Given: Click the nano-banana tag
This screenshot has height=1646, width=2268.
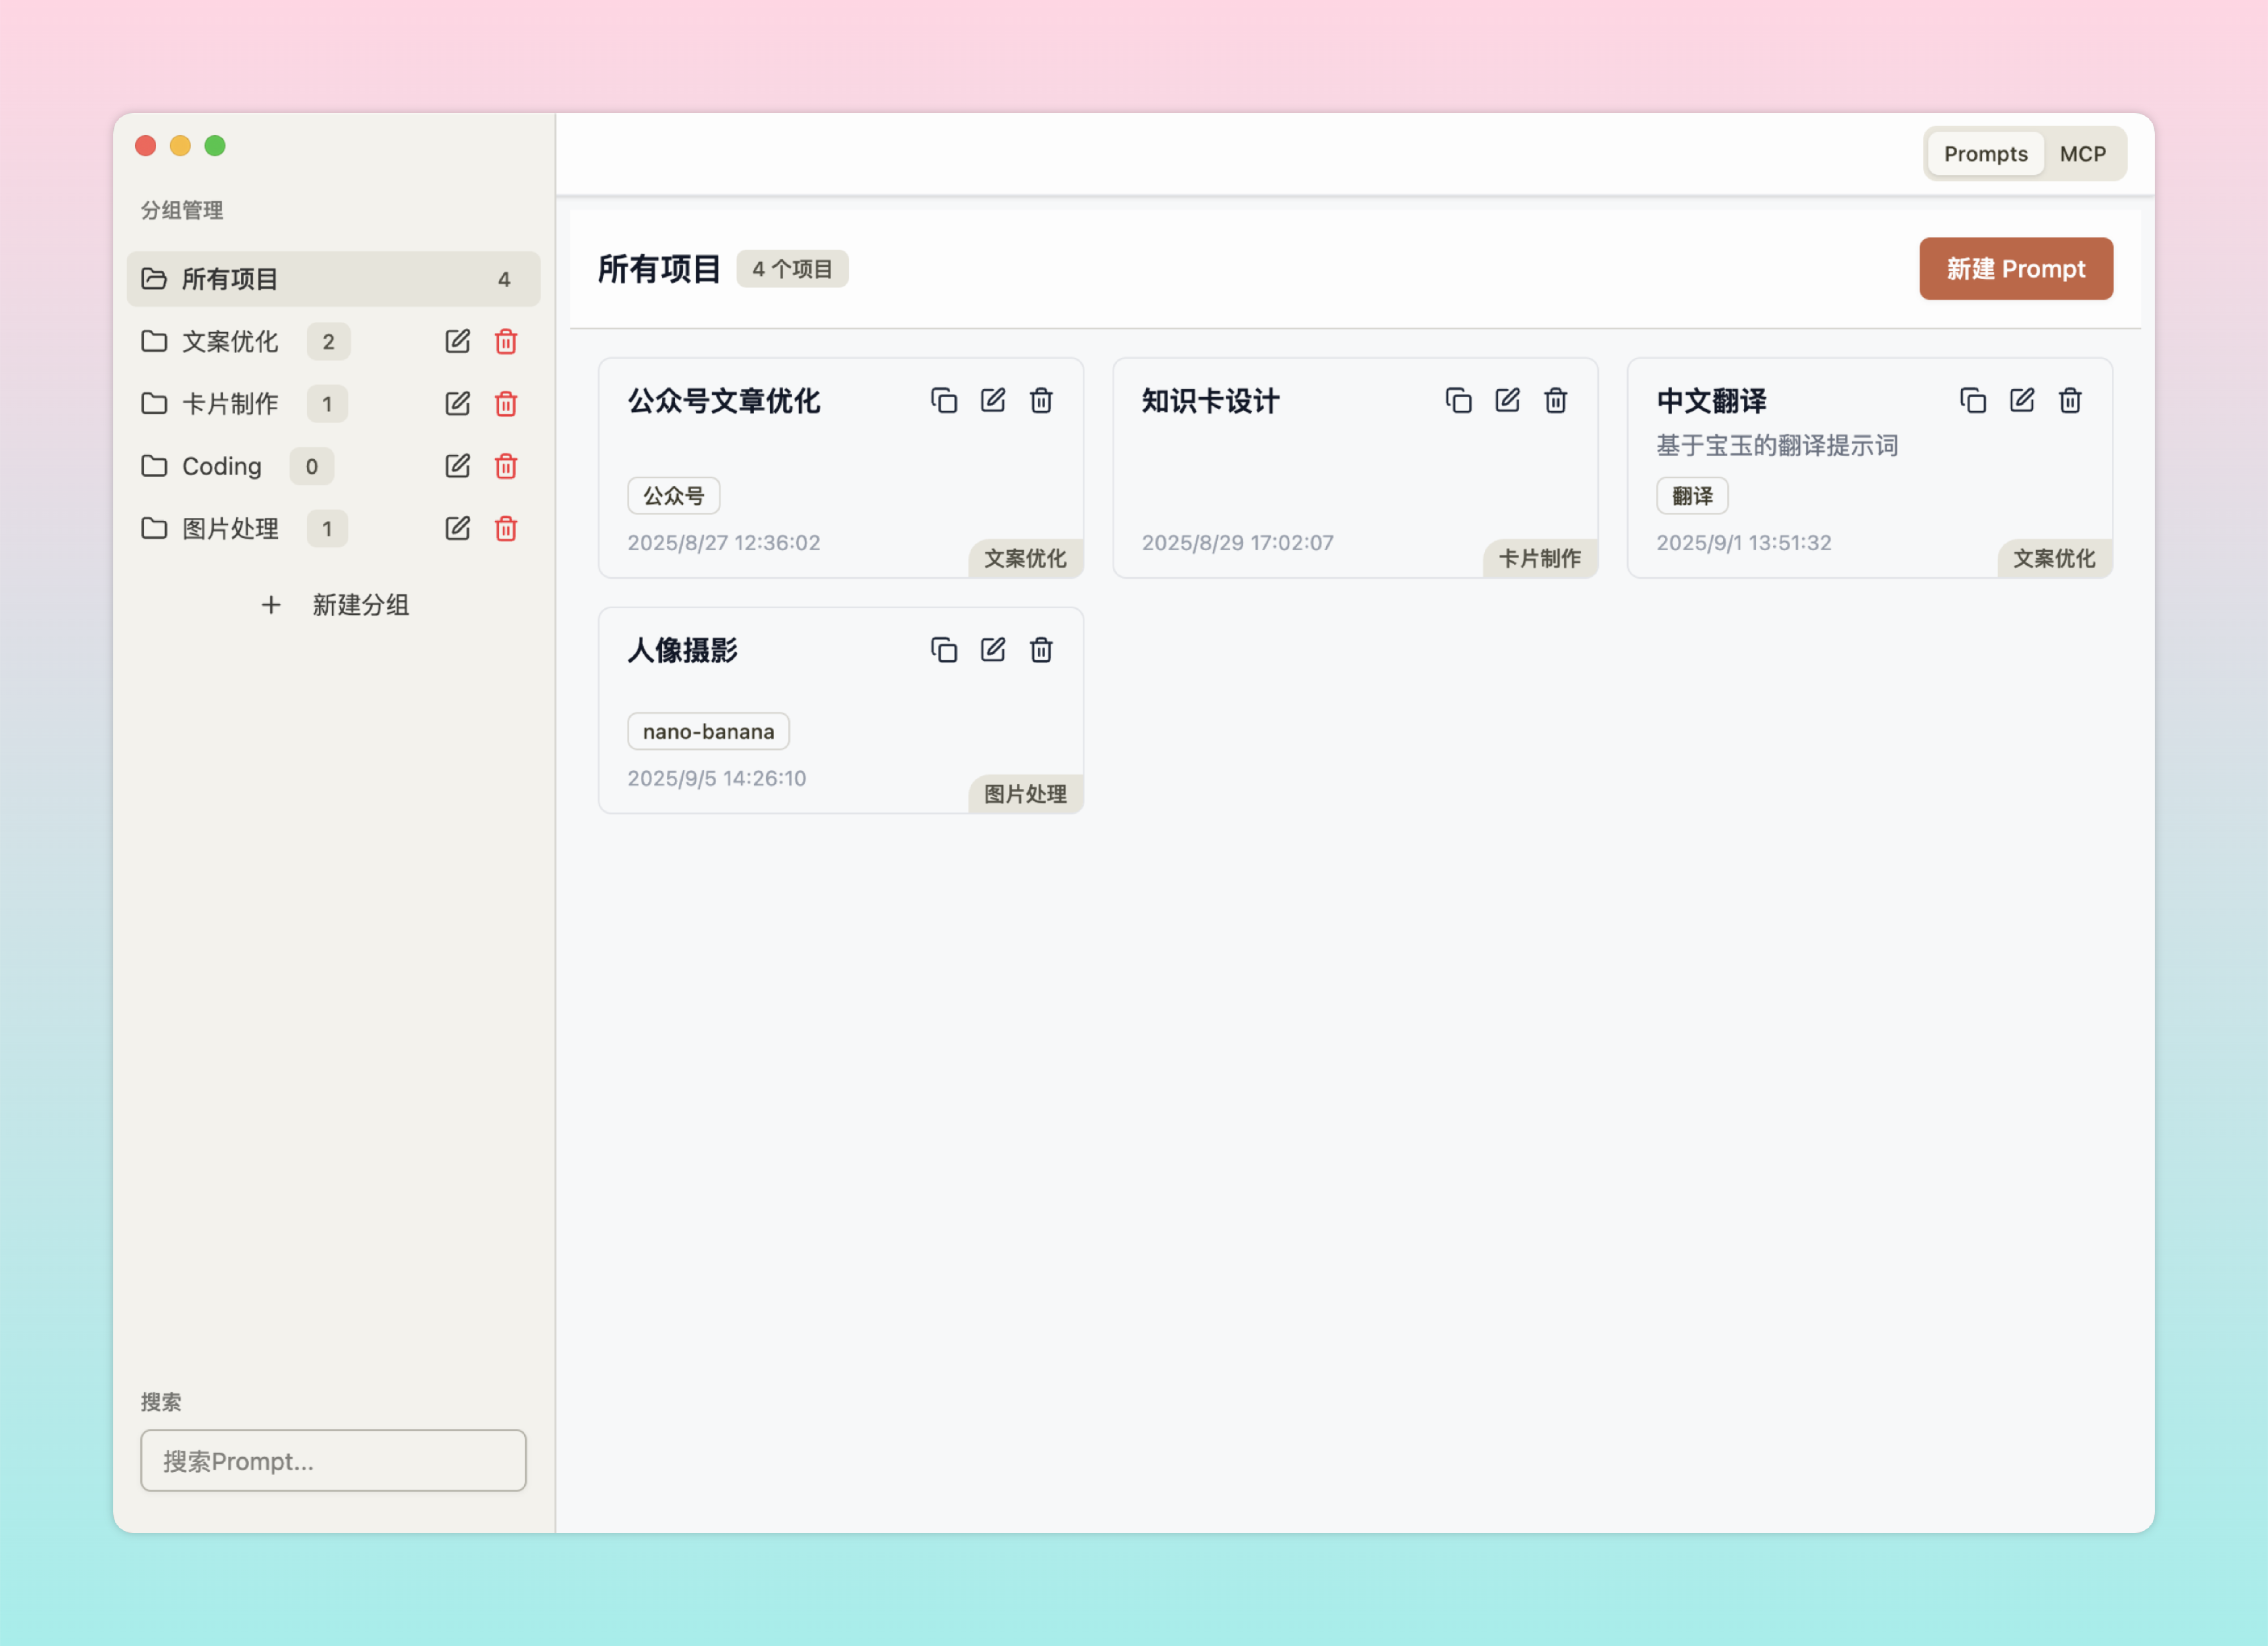Looking at the screenshot, I should tap(708, 732).
